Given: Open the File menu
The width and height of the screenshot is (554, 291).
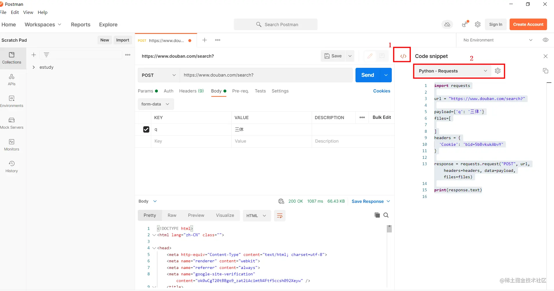Looking at the screenshot, I should (x=3, y=12).
